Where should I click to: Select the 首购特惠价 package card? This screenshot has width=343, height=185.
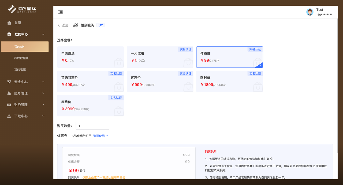pos(91,81)
